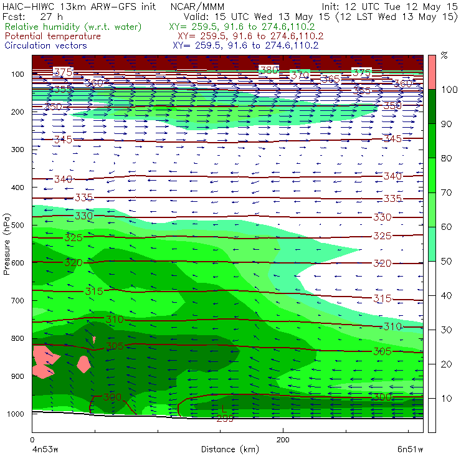Click the 300 pressure axis tick label
This screenshot has height=461, width=461.
(x=17, y=150)
